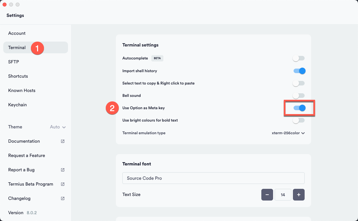Click the Source Code Pro font field
The height and width of the screenshot is (221, 358).
[213, 178]
